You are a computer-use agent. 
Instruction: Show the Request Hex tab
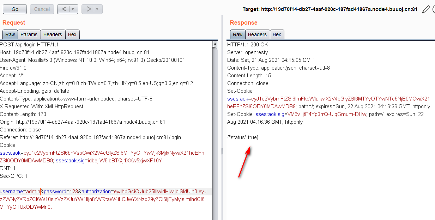click(72, 34)
